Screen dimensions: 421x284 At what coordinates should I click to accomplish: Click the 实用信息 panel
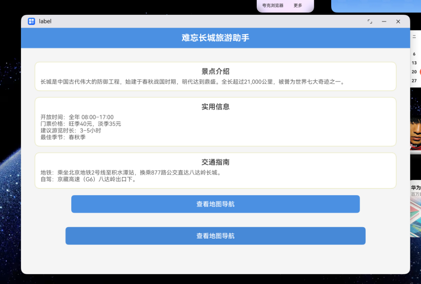point(215,122)
